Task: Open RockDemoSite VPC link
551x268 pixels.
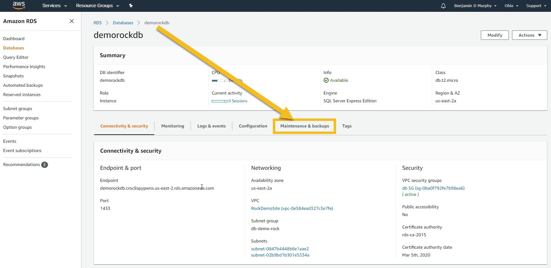Action: point(292,208)
